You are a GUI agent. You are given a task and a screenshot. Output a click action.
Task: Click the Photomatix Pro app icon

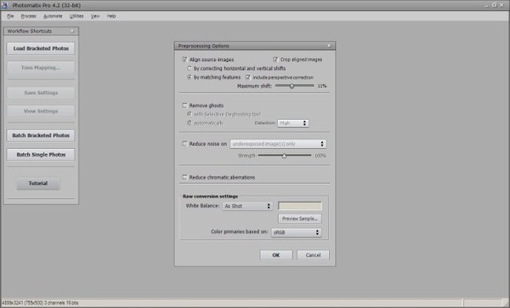coord(4,5)
